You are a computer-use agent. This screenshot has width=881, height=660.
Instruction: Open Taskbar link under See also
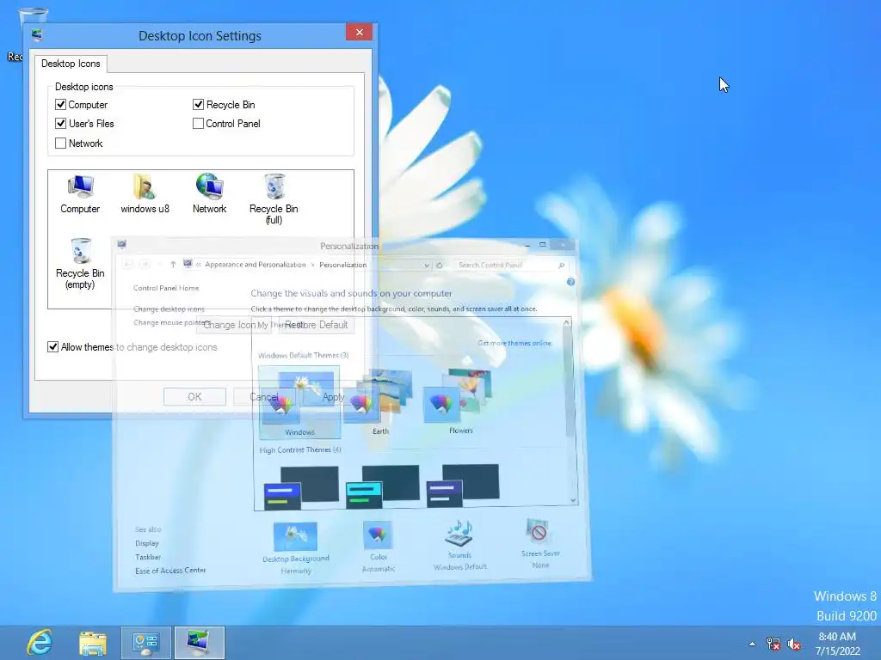tap(148, 557)
